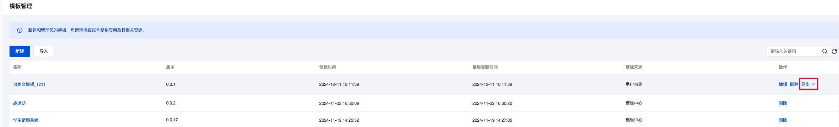Click the 导出 action for 自定义模板_1211
Viewport: 839px width, 127px height.
(x=806, y=84)
